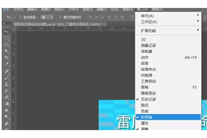207x138 pixels.
Task: Choose 画笔 F5 from the Window menu
Action: click(168, 87)
